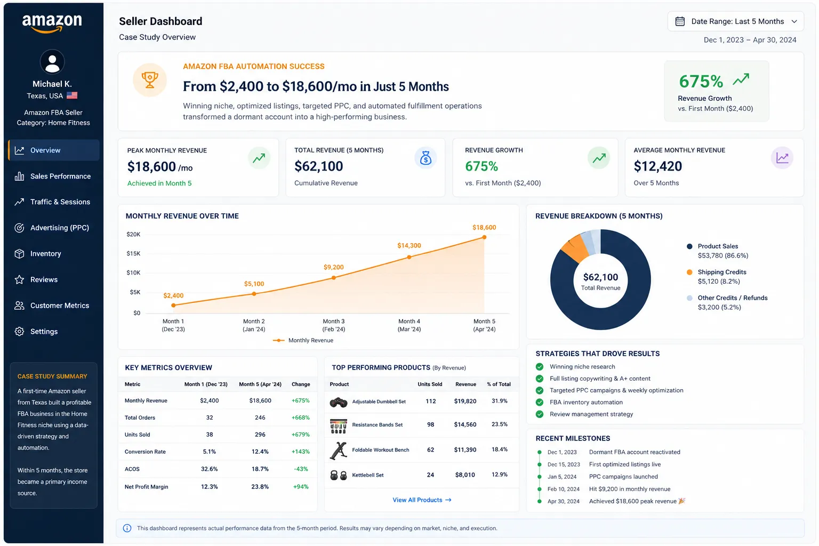The image size is (819, 546).
Task: Click Total Orders 246 value
Action: (x=260, y=418)
